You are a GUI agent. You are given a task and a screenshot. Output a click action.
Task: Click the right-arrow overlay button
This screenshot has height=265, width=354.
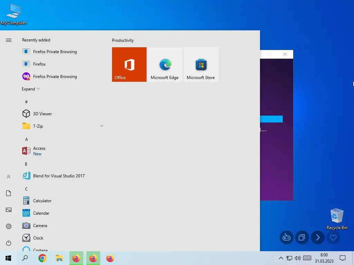coord(318,237)
